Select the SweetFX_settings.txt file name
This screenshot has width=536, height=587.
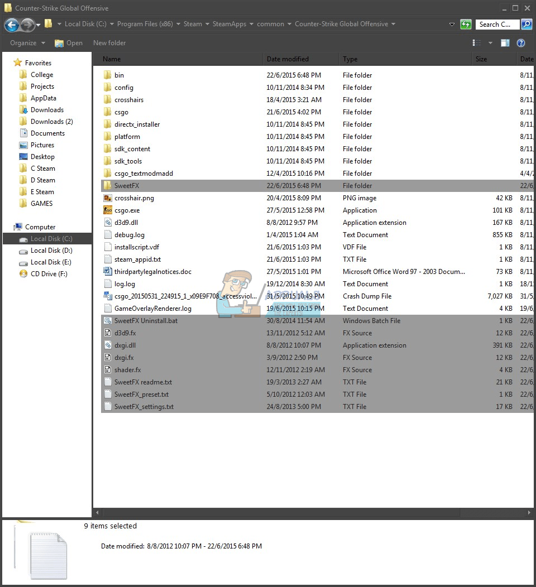pyautogui.click(x=144, y=407)
